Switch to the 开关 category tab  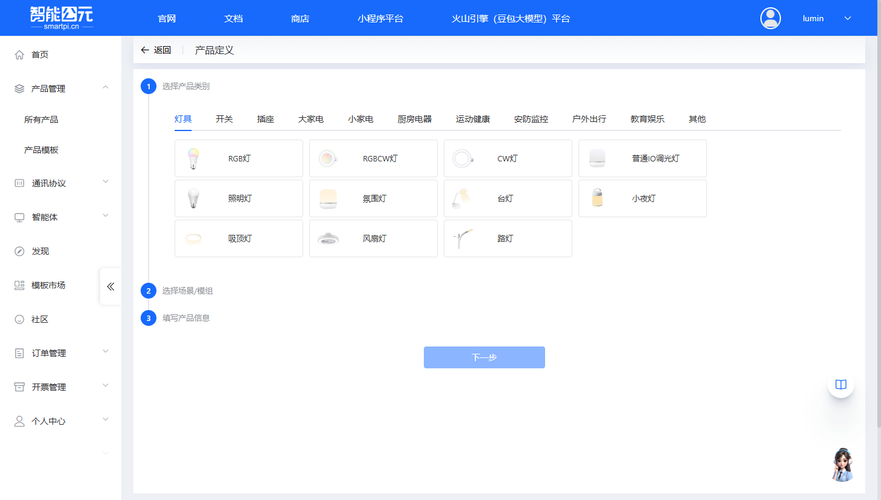click(224, 119)
